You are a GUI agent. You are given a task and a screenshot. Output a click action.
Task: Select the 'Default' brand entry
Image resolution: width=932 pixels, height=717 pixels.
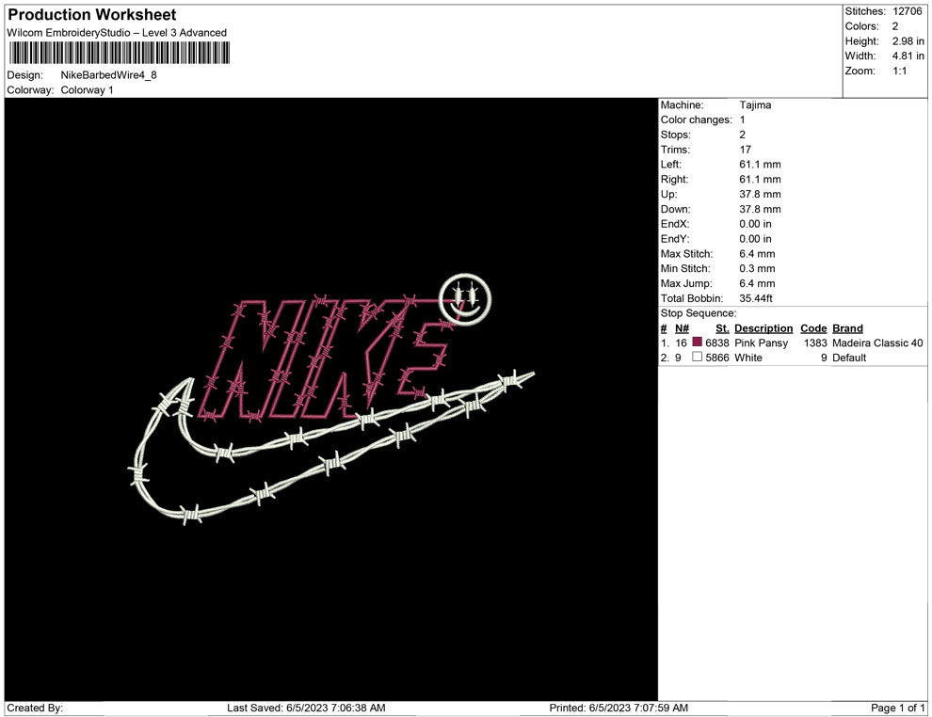849,358
